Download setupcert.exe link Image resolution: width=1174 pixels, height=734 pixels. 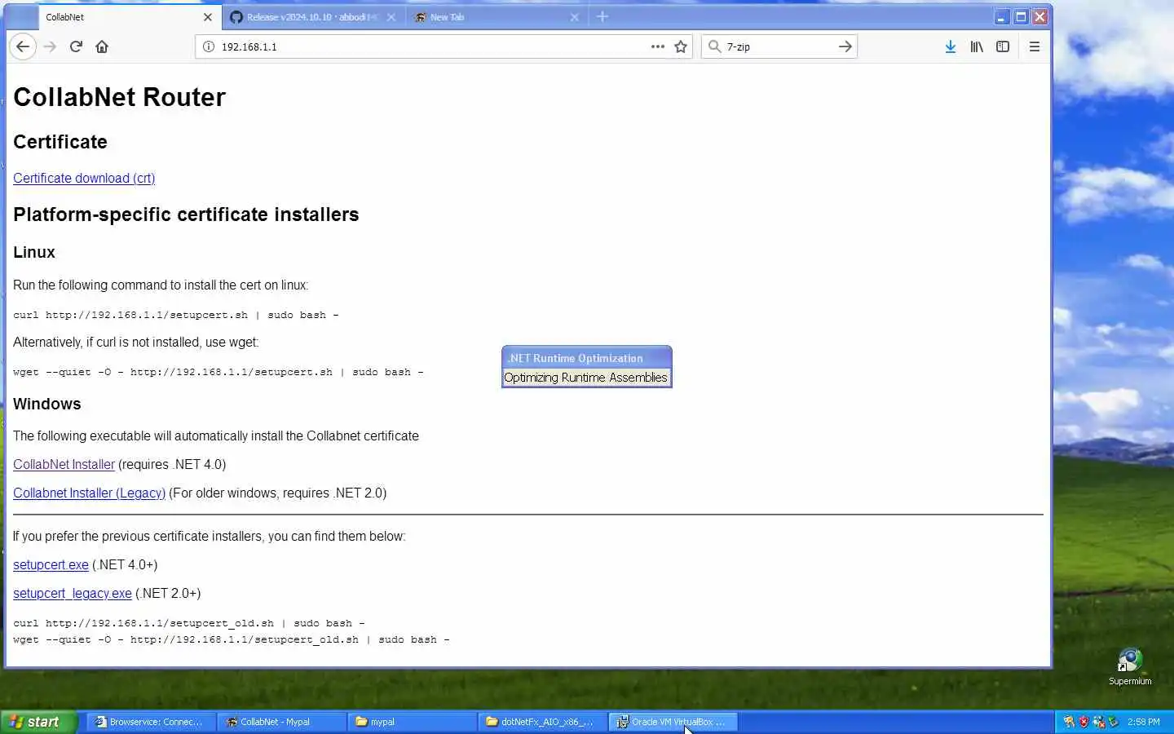51,564
